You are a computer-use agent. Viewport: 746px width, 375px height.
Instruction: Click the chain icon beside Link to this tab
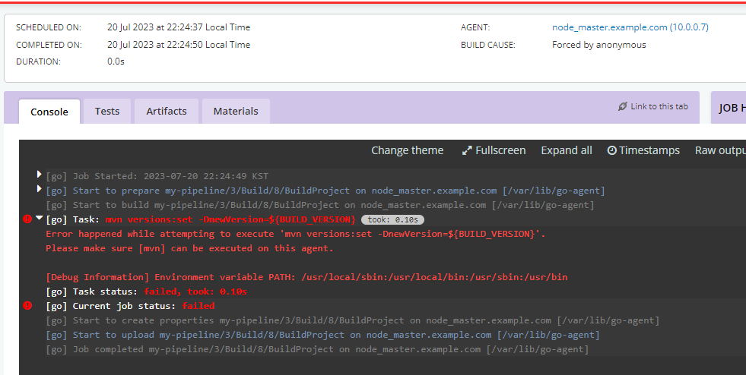point(622,106)
